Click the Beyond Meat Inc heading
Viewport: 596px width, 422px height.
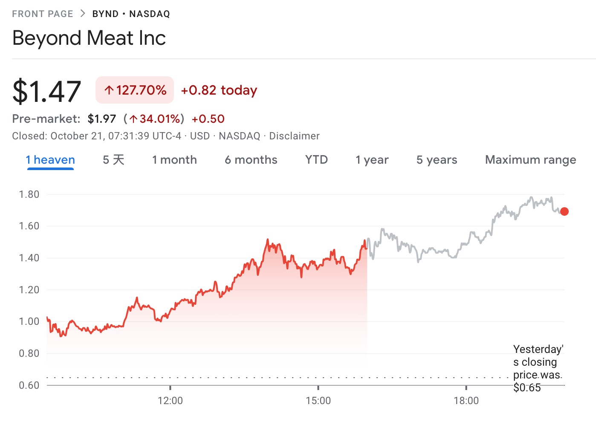coord(89,38)
